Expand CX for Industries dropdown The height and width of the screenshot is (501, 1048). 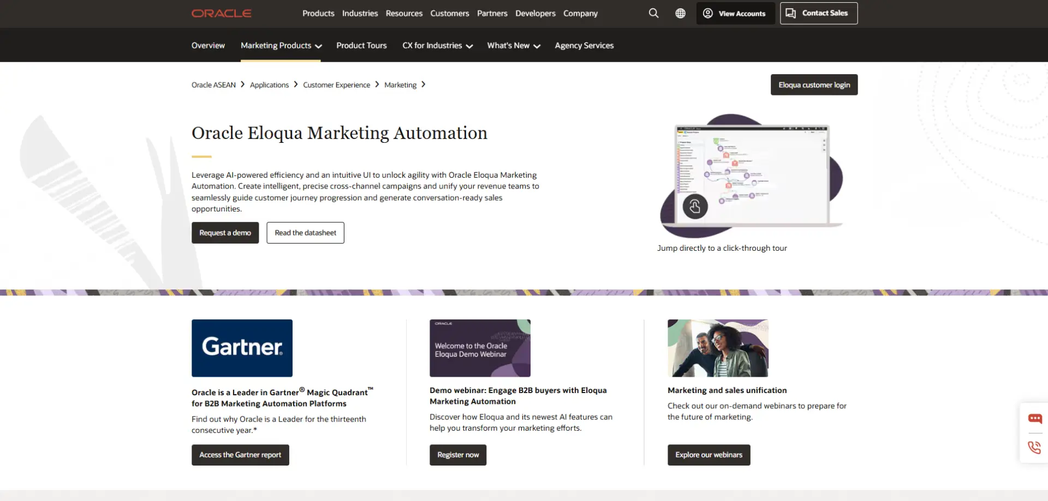[437, 45]
